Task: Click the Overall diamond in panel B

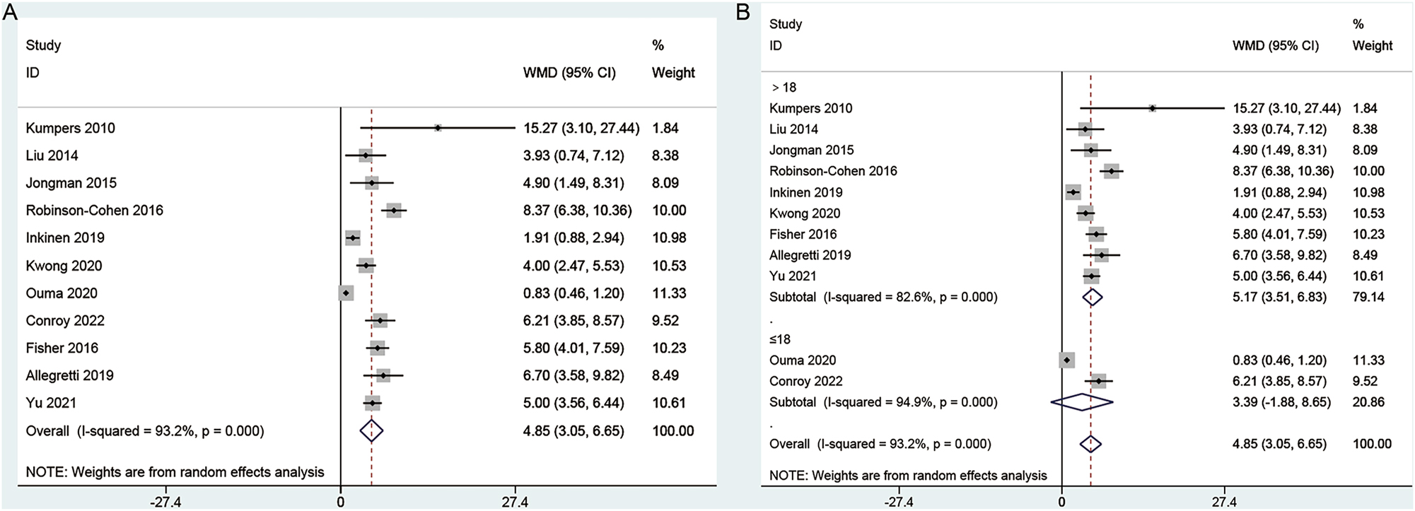Action: (1091, 444)
